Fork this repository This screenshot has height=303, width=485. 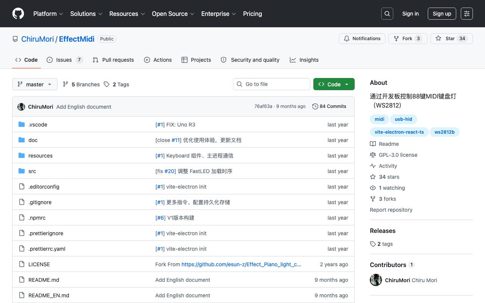[408, 39]
